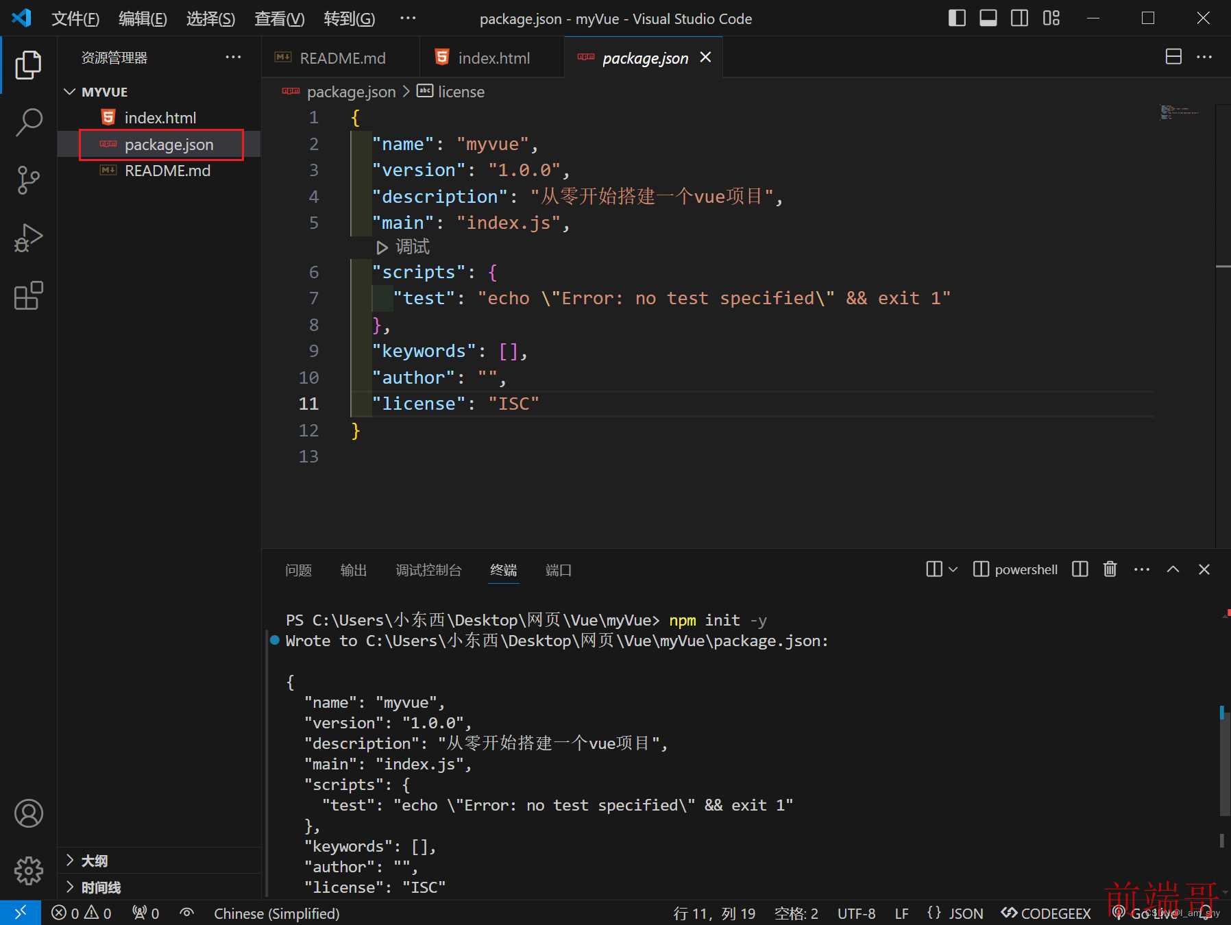Split the powershell terminal
This screenshot has width=1231, height=925.
1080,569
